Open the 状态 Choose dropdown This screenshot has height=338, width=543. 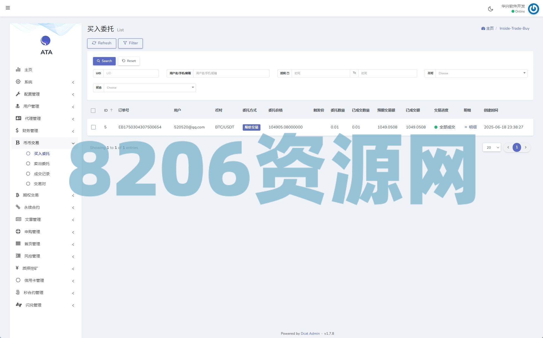pyautogui.click(x=149, y=88)
